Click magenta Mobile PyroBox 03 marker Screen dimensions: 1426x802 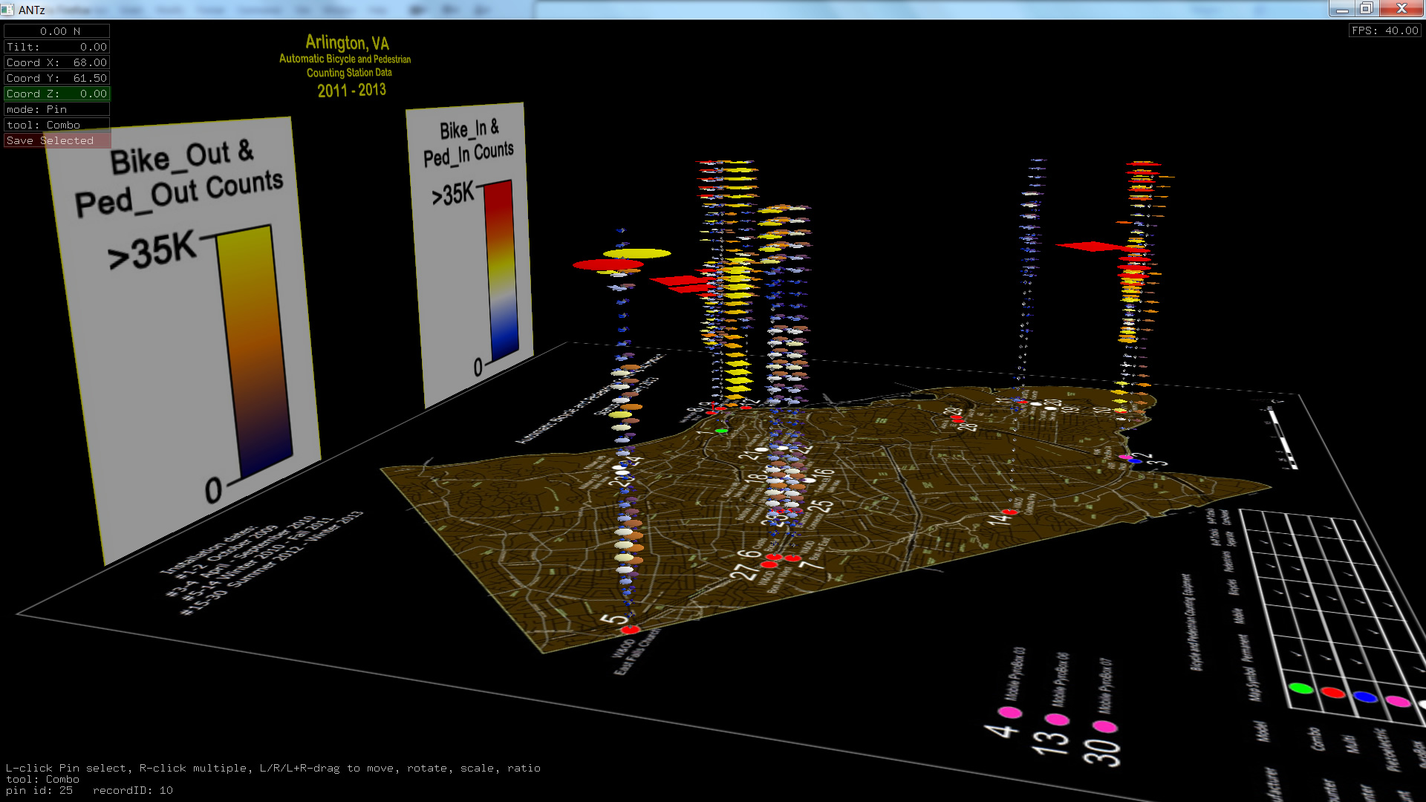click(1009, 712)
